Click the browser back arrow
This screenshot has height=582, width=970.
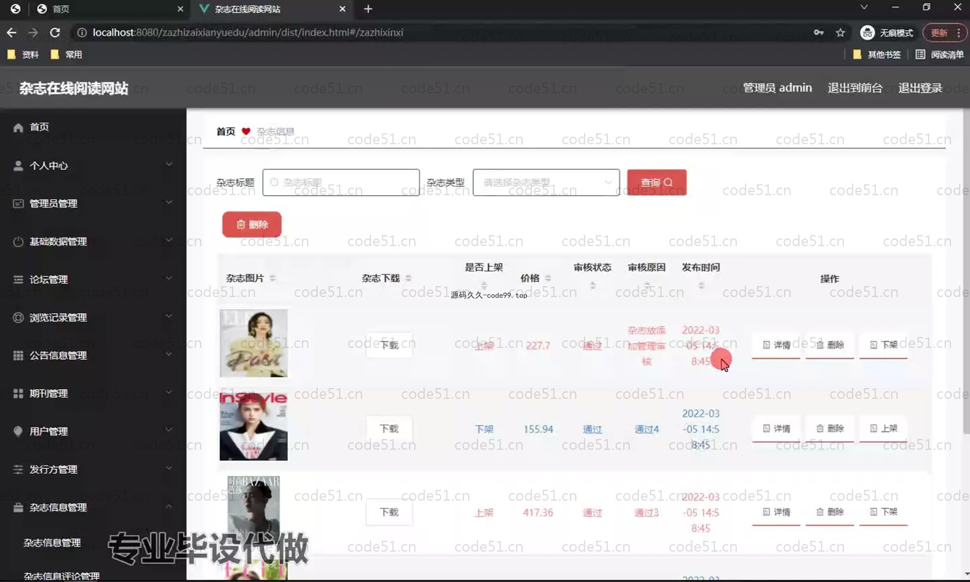click(12, 32)
